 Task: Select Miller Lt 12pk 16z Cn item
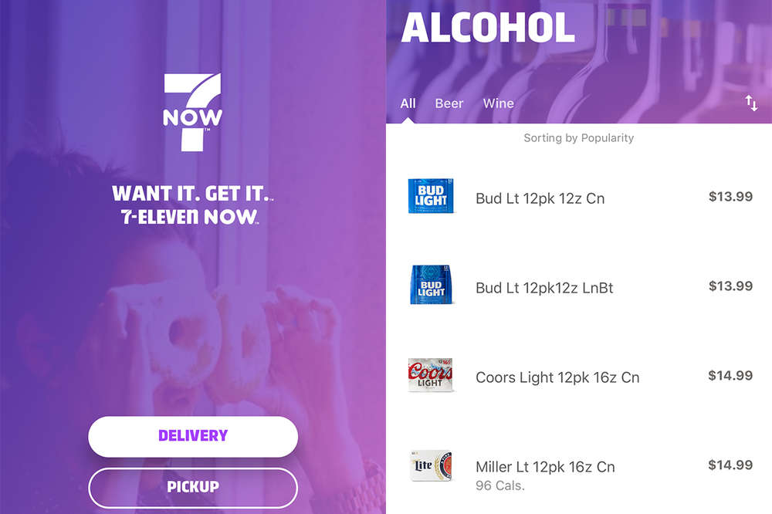coord(579,468)
